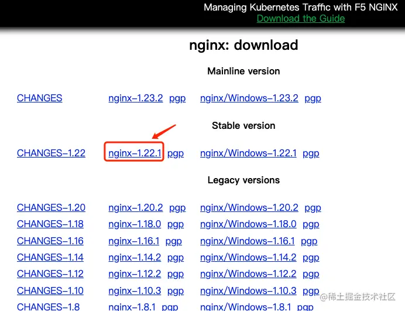Open CHANGES-1.20 link
The width and height of the screenshot is (405, 311).
click(x=51, y=207)
